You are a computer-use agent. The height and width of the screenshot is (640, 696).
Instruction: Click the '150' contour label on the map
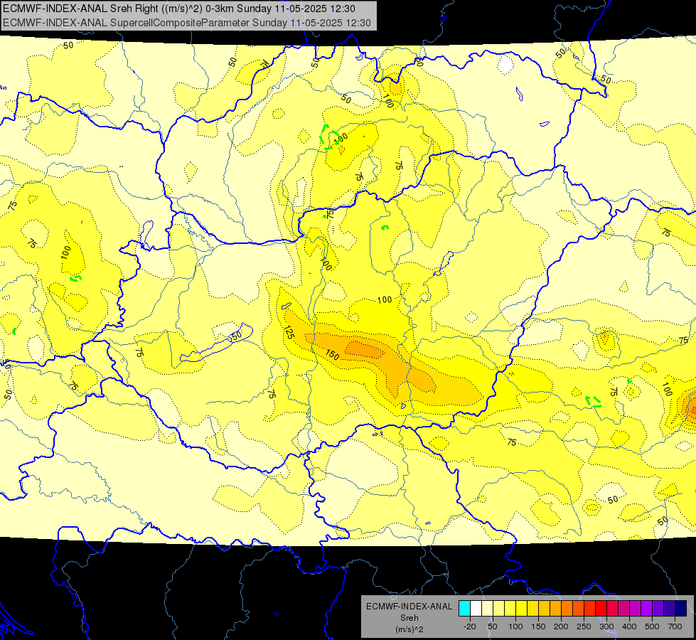click(x=333, y=354)
